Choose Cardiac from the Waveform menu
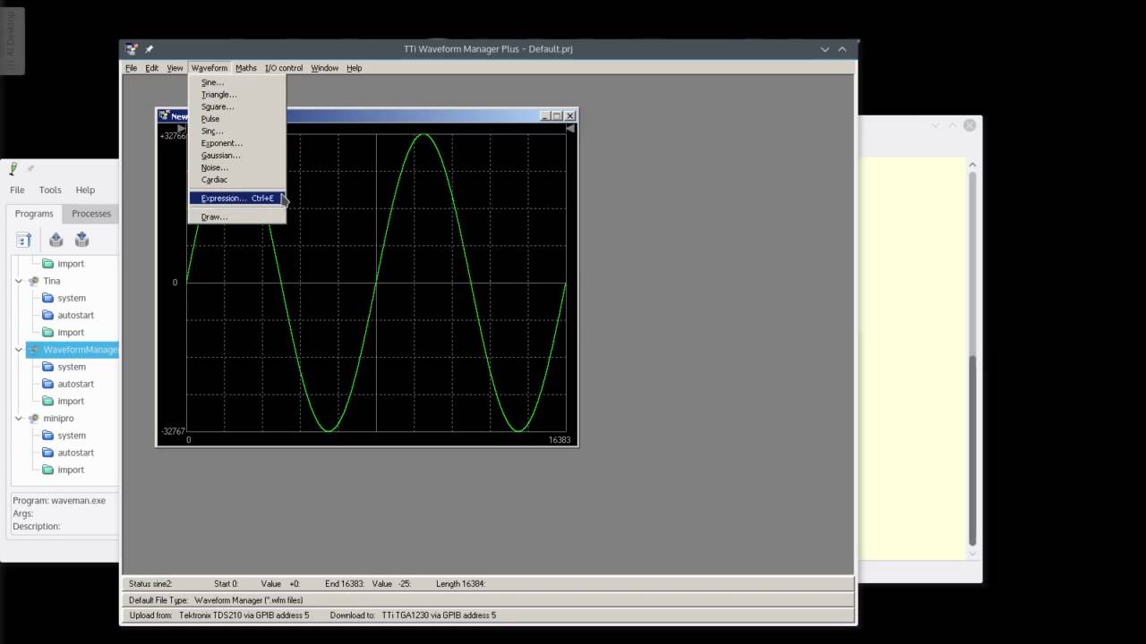1146x644 pixels. tap(237, 180)
